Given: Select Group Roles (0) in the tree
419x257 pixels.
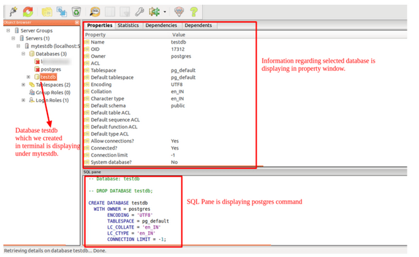Looking at the screenshot, I should pos(53,92).
